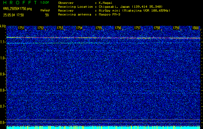The height and width of the screenshot is (129, 203).
Task: Click the 1758 time marker
Action: click(157, 28)
